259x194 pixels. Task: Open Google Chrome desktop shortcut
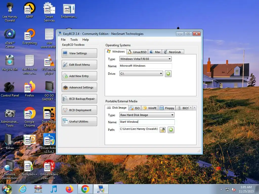click(x=29, y=117)
